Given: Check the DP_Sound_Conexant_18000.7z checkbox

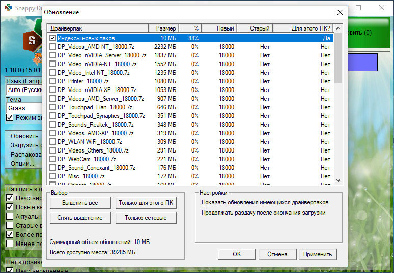Looking at the screenshot, I should click(52, 168).
